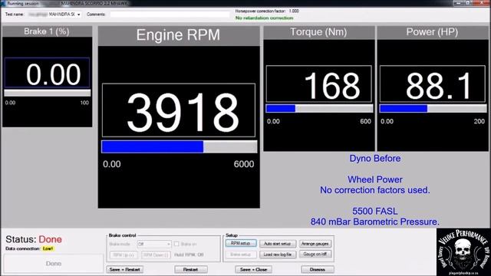491x276 pixels.
Task: Click the large Done status button
Action: [54, 264]
